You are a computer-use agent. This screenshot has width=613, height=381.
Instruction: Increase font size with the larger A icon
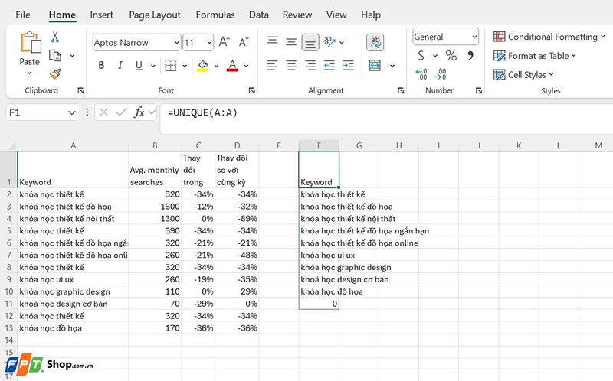coord(225,42)
